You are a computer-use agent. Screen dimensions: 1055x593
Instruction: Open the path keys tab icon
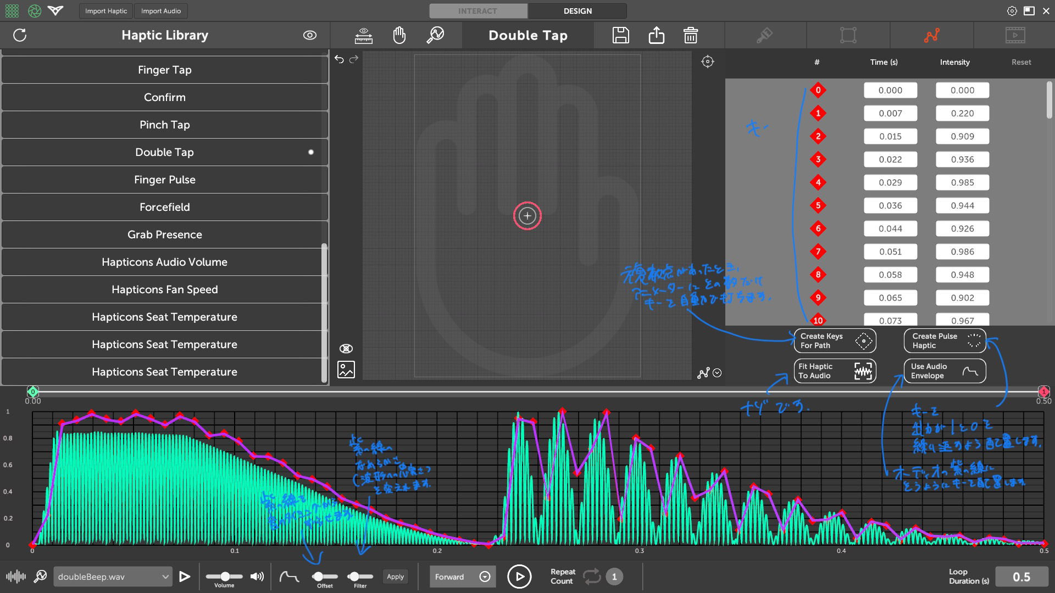pyautogui.click(x=931, y=35)
